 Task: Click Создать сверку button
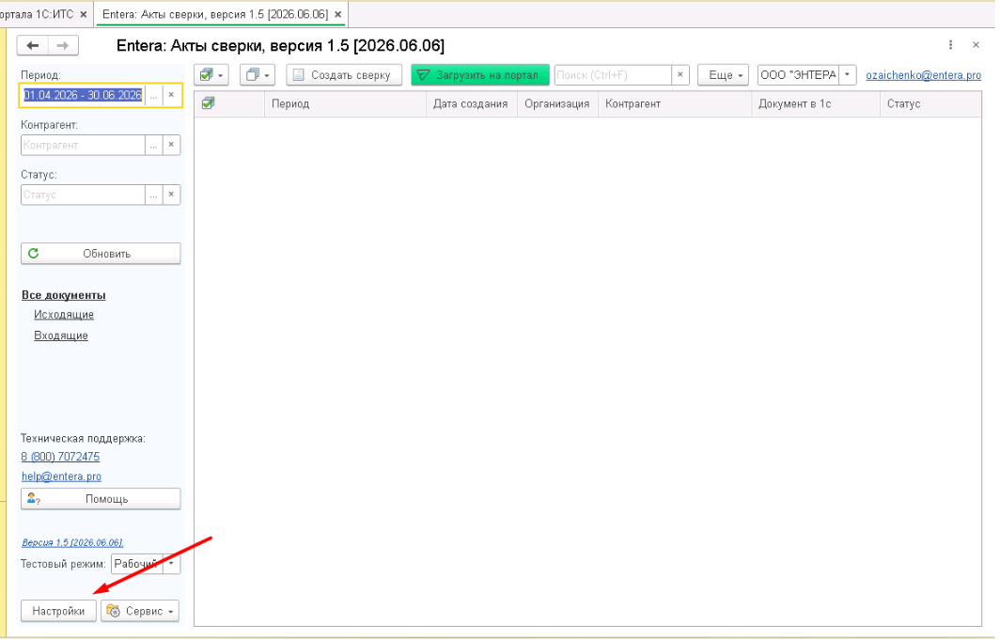click(344, 75)
